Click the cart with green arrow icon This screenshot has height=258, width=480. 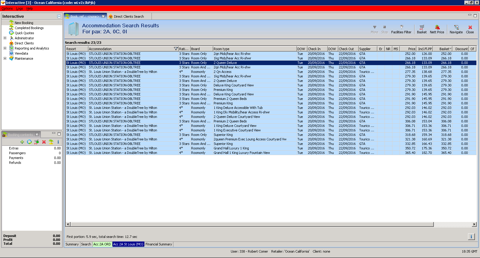pos(37,142)
